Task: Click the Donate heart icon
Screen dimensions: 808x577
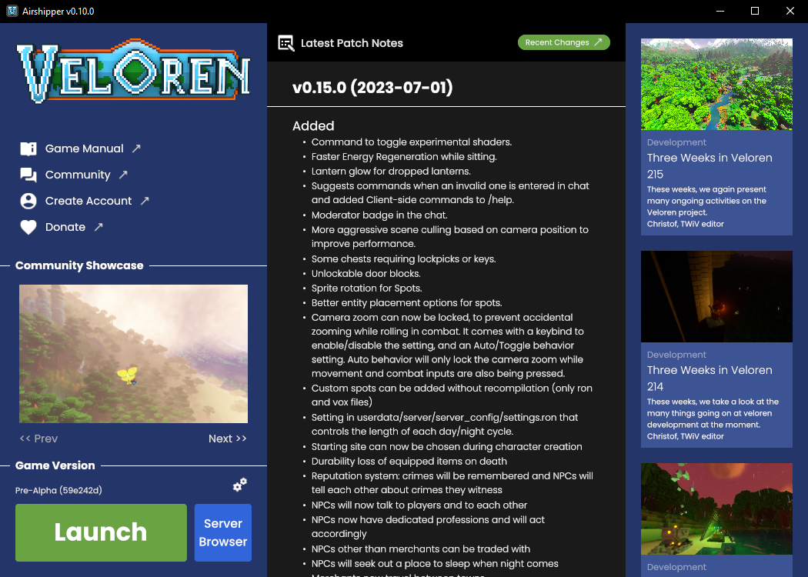Action: coord(28,227)
